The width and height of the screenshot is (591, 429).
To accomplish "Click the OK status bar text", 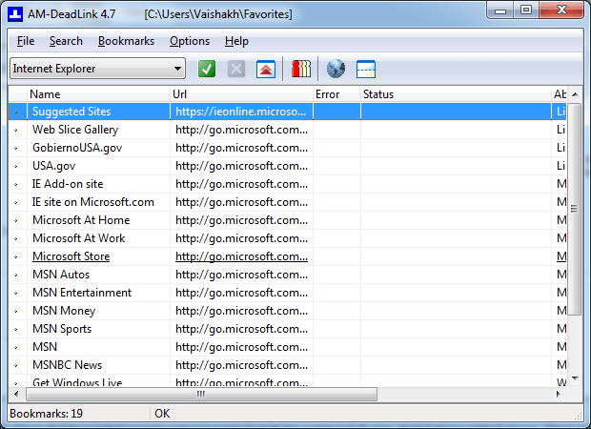I will point(162,414).
